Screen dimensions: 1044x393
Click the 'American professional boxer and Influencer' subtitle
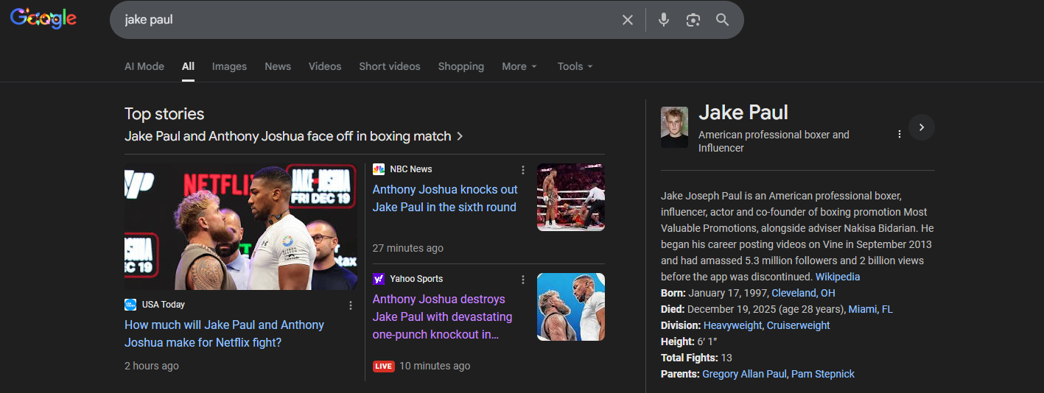click(x=774, y=141)
